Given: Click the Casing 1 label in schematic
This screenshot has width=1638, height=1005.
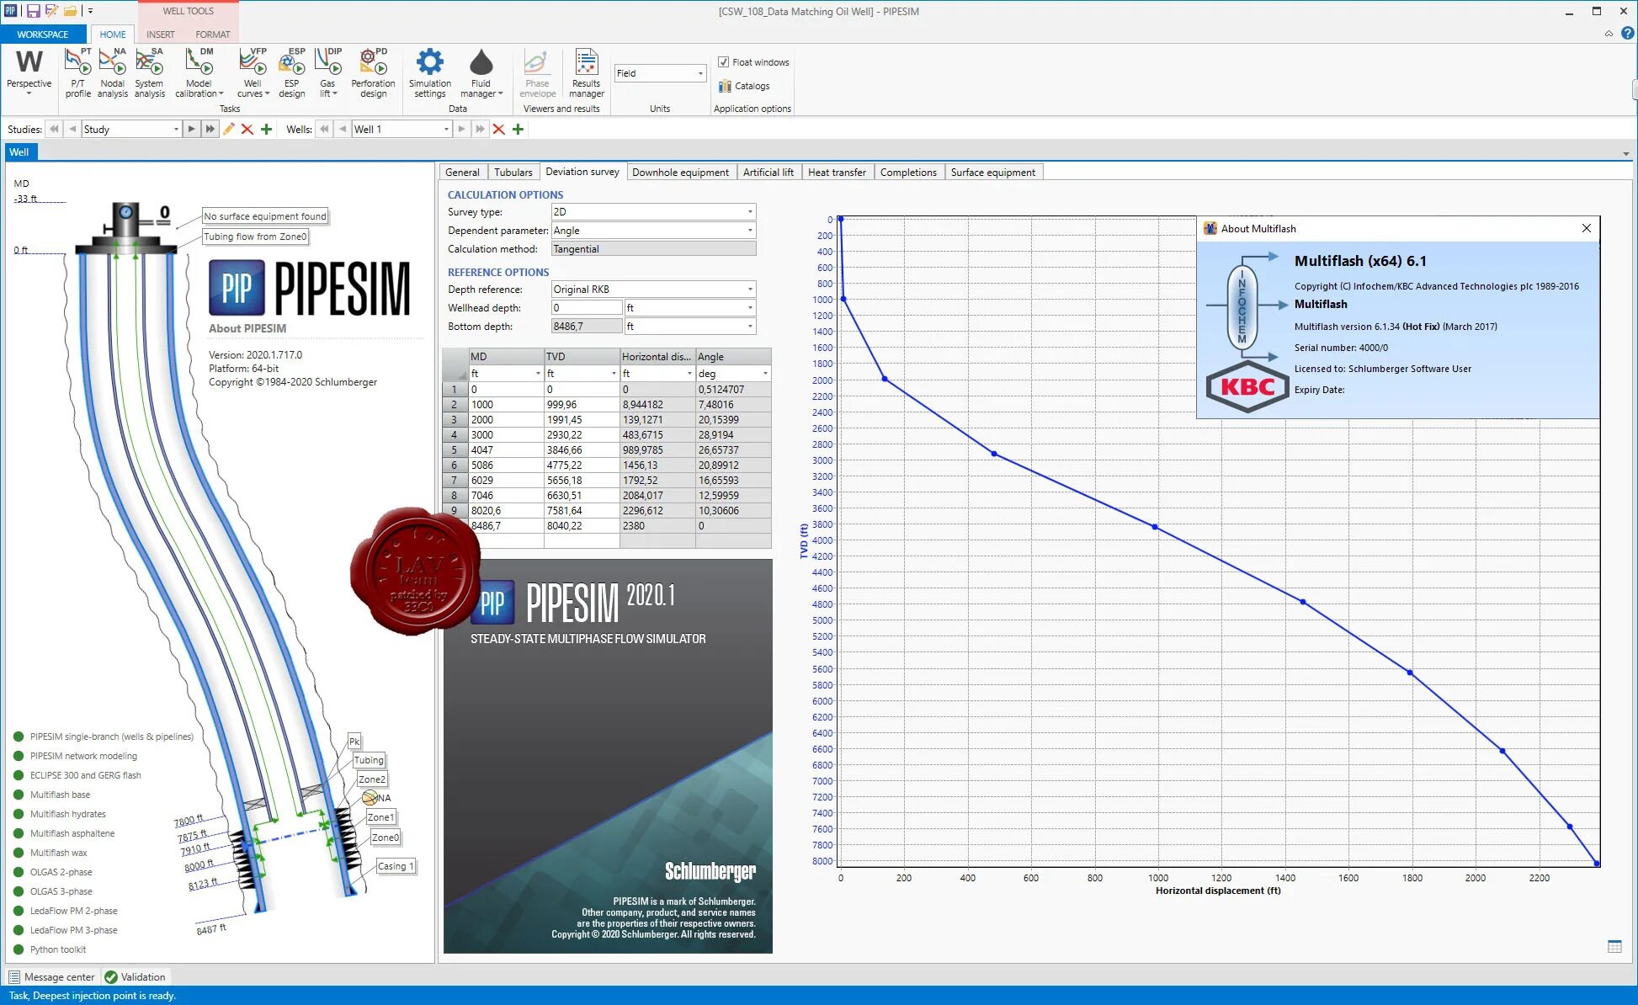Looking at the screenshot, I should pyautogui.click(x=395, y=866).
